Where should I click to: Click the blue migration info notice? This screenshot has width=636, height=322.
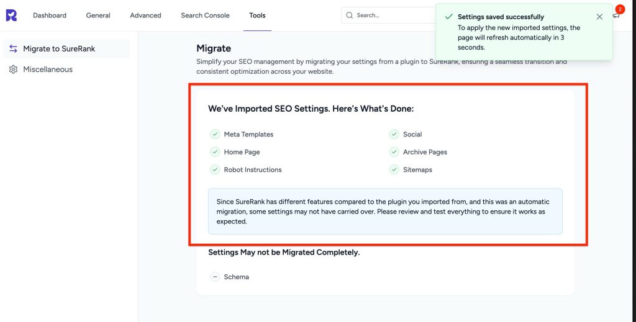[x=385, y=212]
